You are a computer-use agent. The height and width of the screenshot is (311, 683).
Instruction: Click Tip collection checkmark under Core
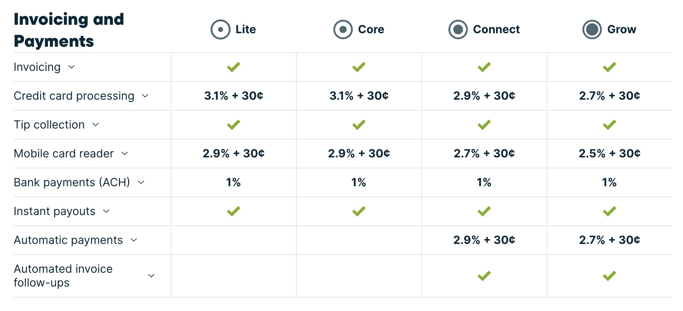[x=359, y=125]
